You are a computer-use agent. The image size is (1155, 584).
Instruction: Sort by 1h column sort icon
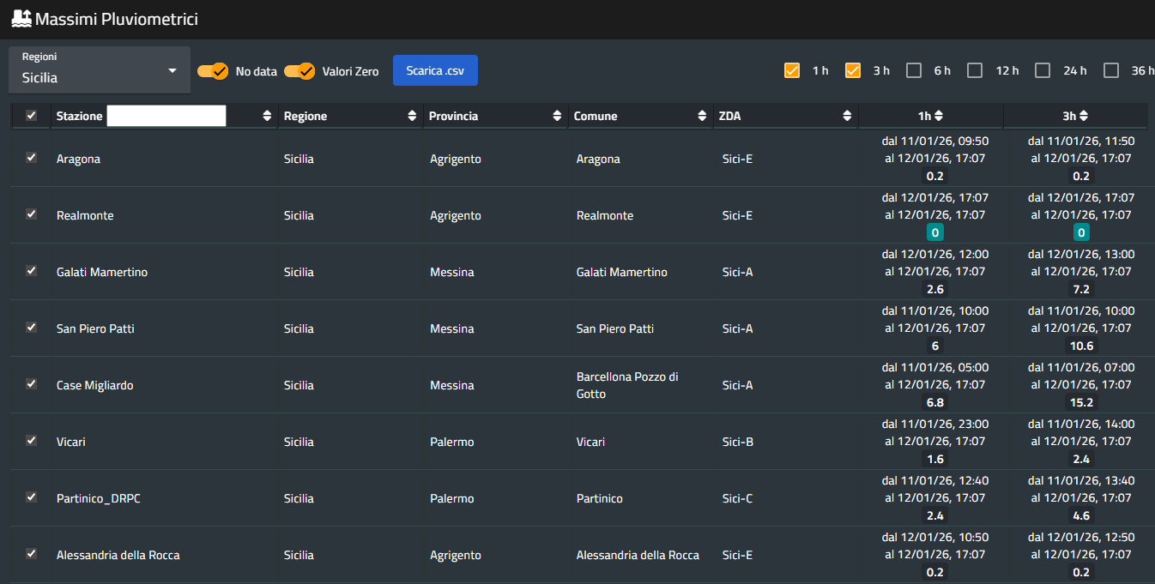[939, 116]
